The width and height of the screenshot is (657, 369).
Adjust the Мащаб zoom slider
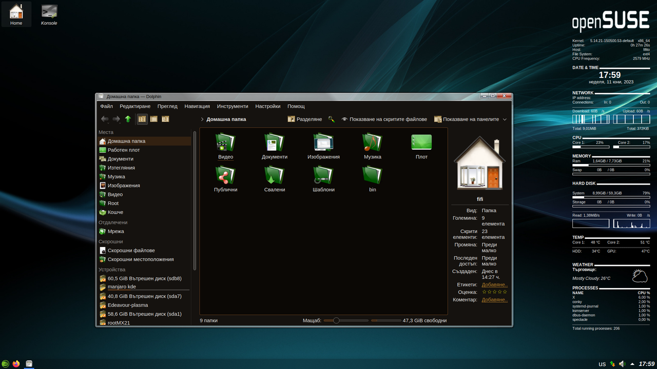point(346,320)
